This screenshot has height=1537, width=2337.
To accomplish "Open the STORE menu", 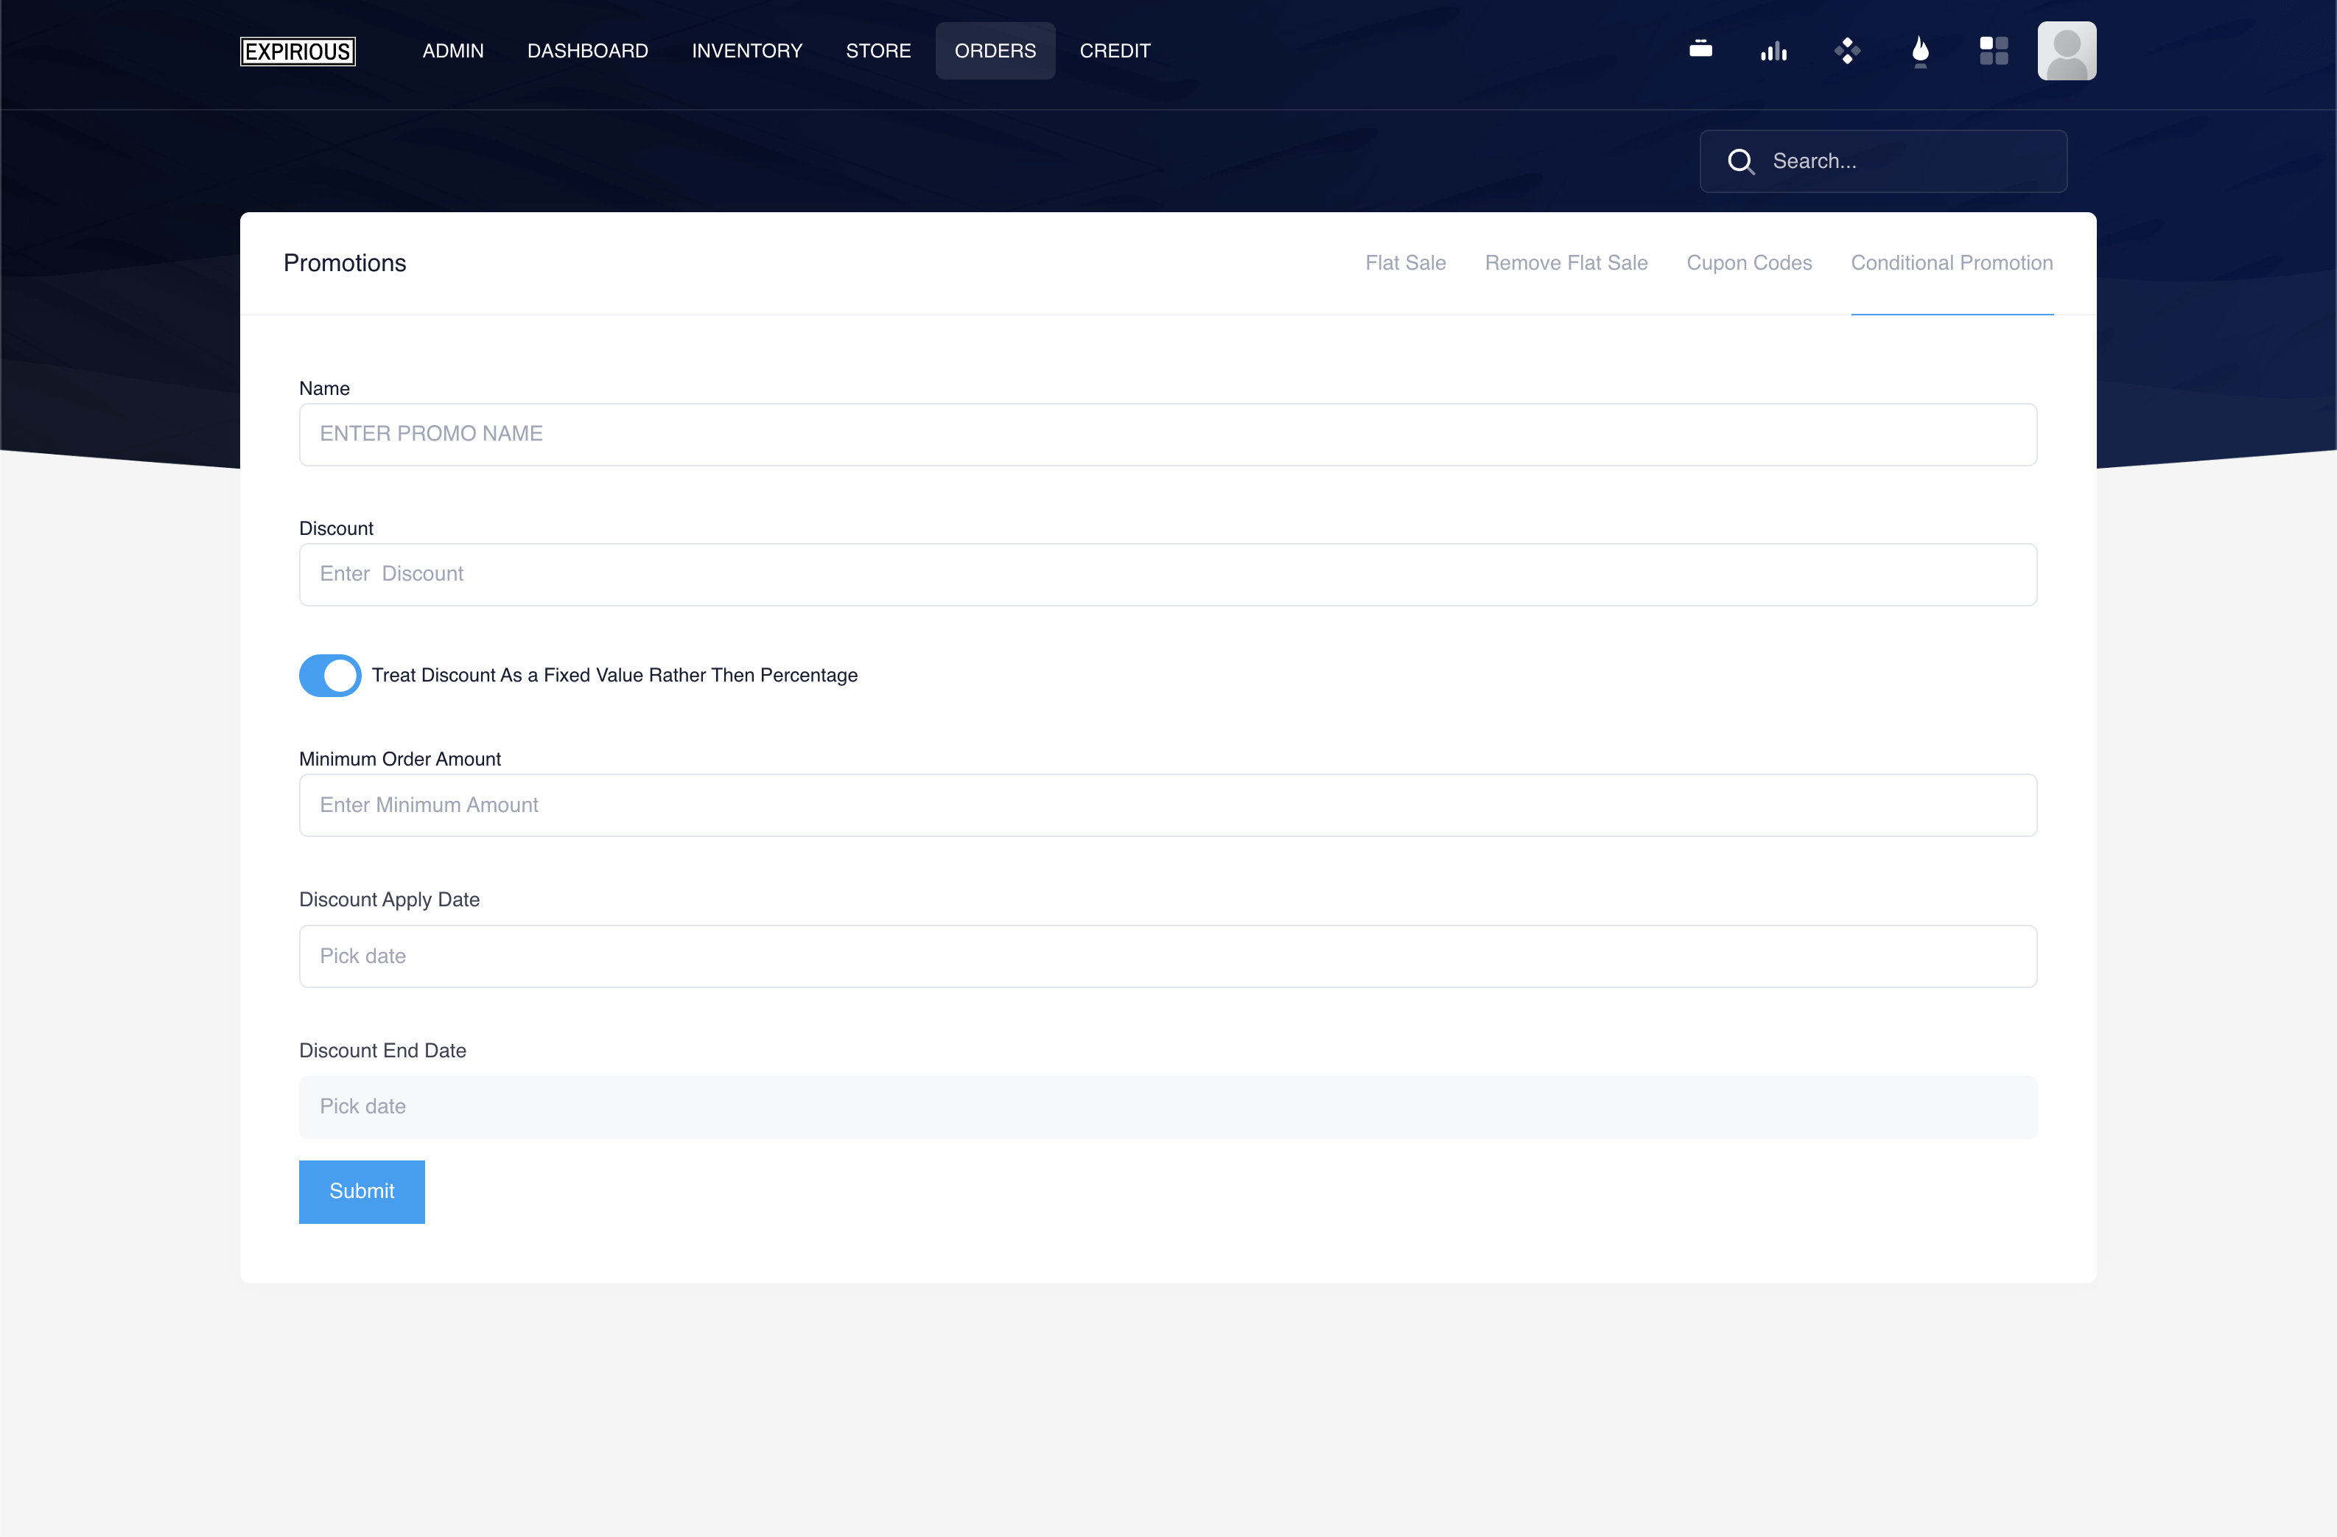I will point(877,50).
